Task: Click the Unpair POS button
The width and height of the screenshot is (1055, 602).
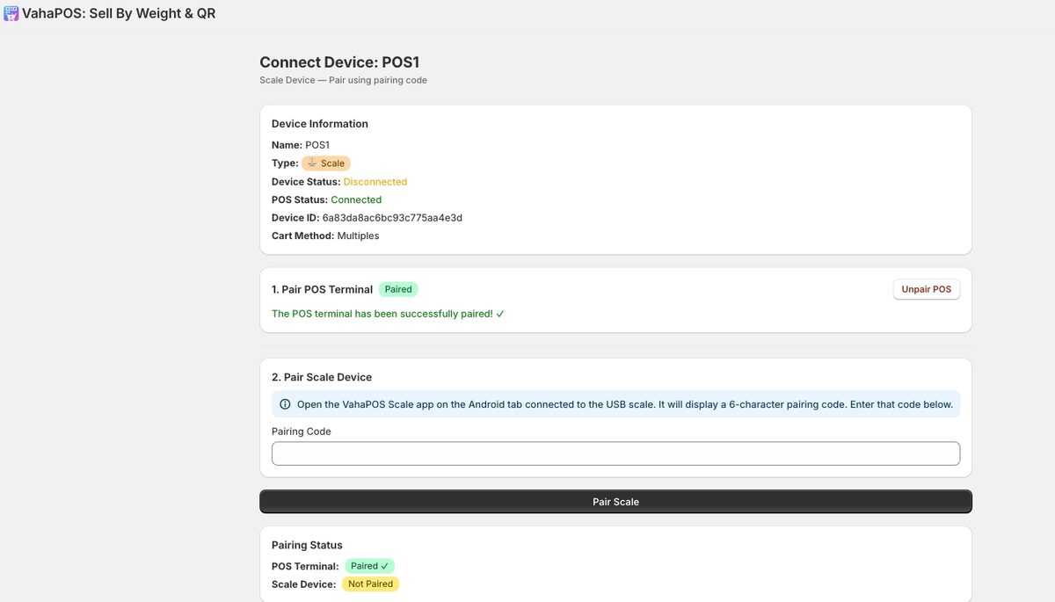Action: [927, 289]
